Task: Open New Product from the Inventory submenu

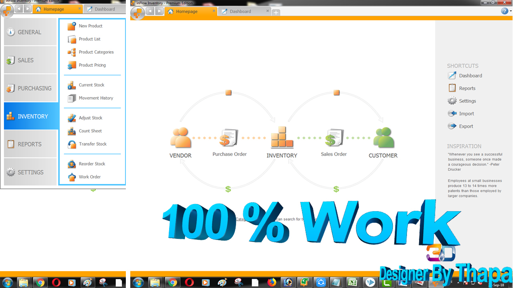Action: tap(85, 26)
